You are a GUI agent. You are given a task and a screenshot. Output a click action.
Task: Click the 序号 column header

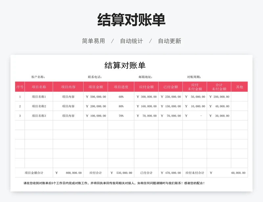click(x=20, y=87)
